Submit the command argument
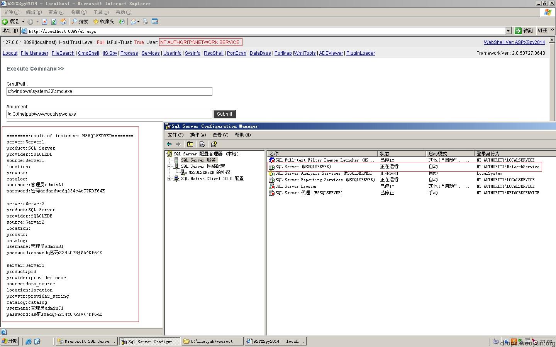 224,114
